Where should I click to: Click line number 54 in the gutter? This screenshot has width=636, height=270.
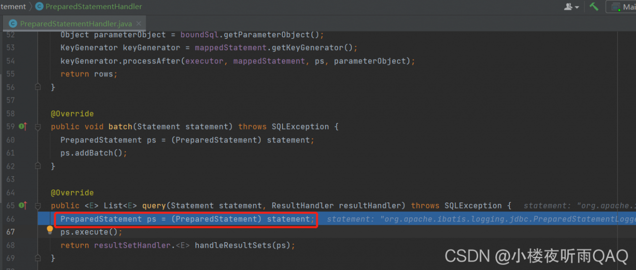[10, 61]
